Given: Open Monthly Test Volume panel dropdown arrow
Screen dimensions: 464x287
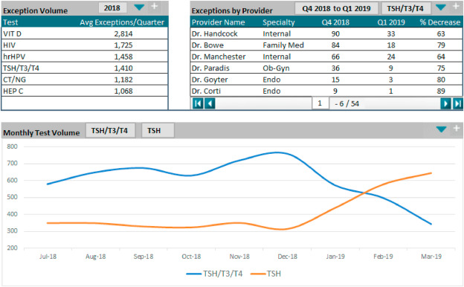Looking at the screenshot, I should pyautogui.click(x=441, y=129).
